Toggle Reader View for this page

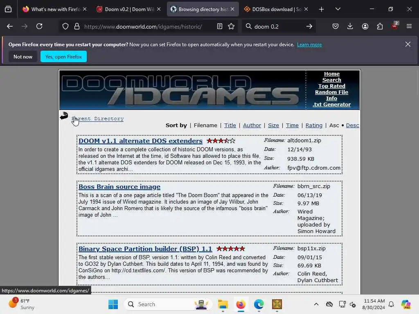220,26
